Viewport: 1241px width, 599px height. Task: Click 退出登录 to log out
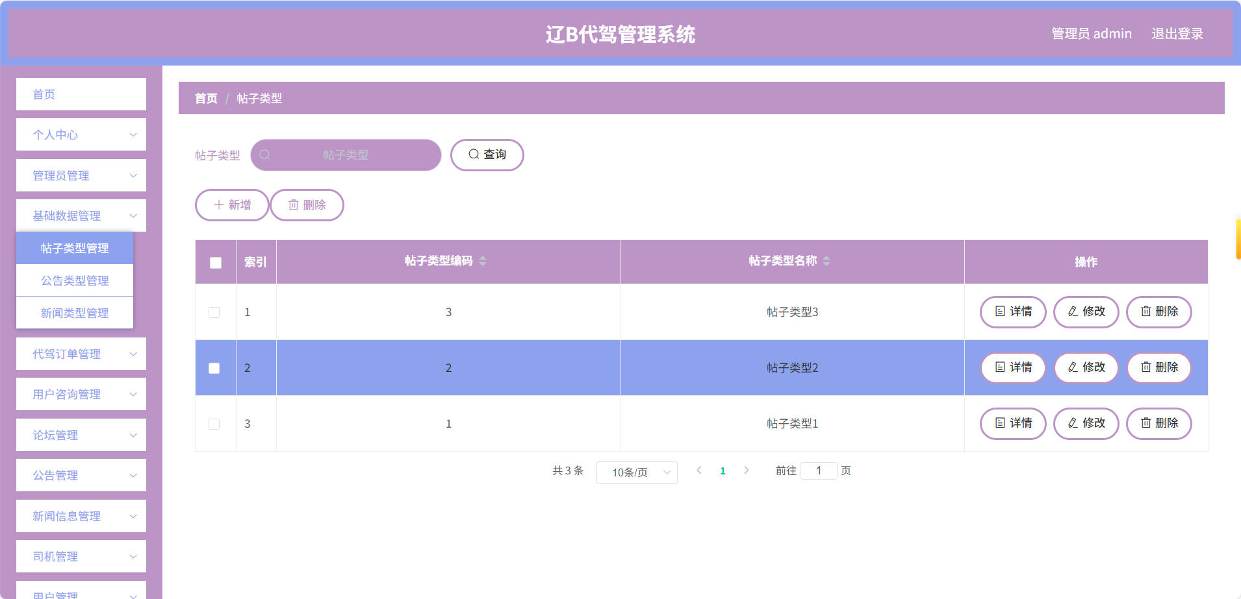1177,34
